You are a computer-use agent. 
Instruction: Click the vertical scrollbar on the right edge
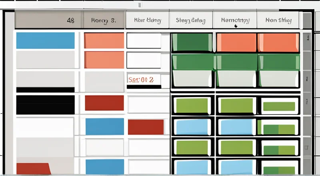coord(307,92)
